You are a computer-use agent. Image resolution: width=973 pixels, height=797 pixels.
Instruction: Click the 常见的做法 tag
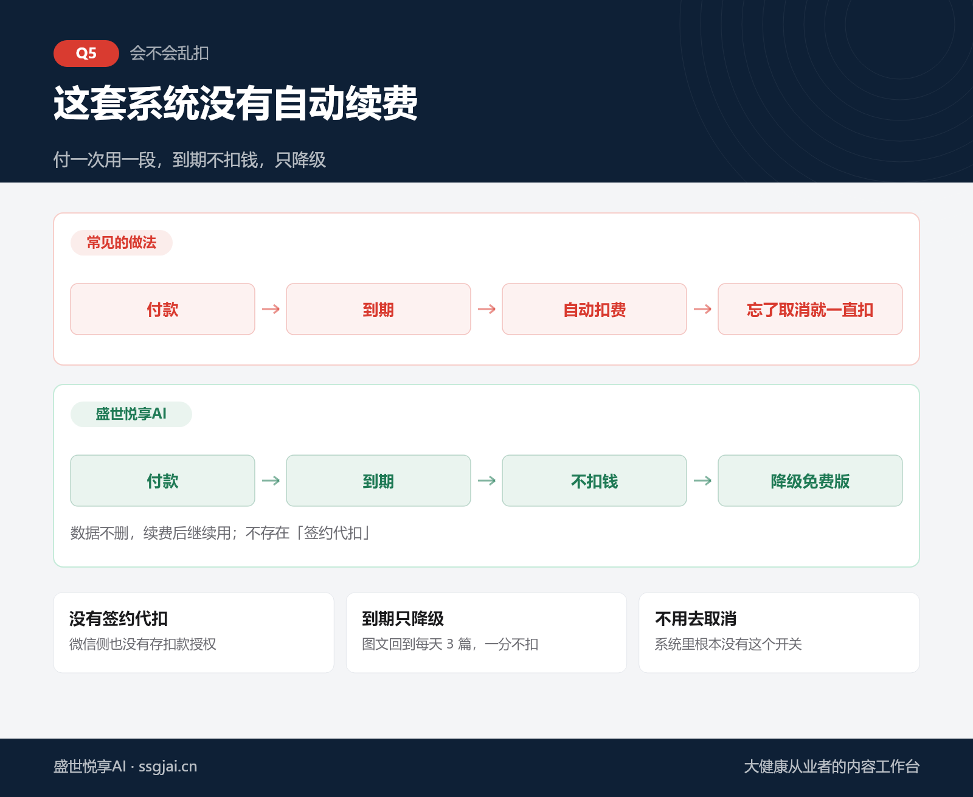point(122,243)
